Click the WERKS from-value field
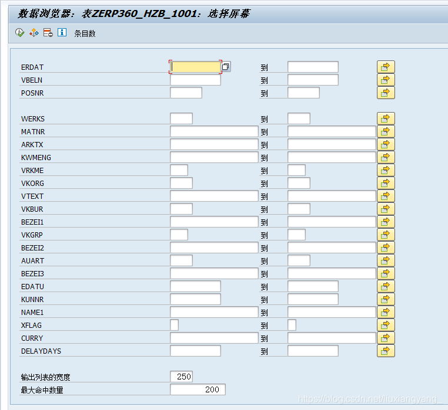The height and width of the screenshot is (410, 448). pyautogui.click(x=182, y=118)
